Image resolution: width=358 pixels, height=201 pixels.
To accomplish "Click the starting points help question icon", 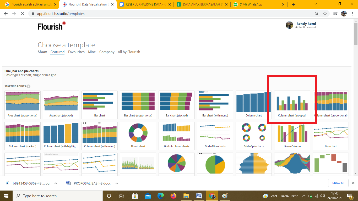I will point(28,86).
